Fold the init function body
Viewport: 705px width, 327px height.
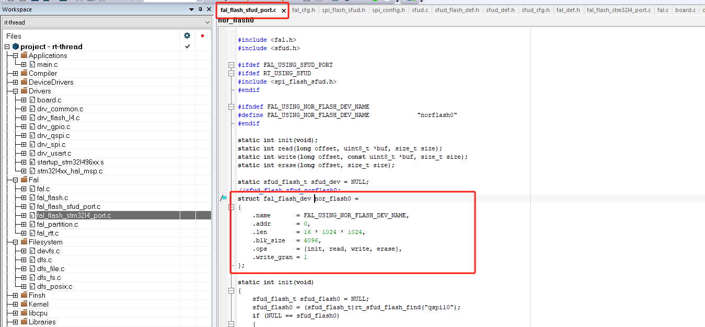[x=231, y=290]
